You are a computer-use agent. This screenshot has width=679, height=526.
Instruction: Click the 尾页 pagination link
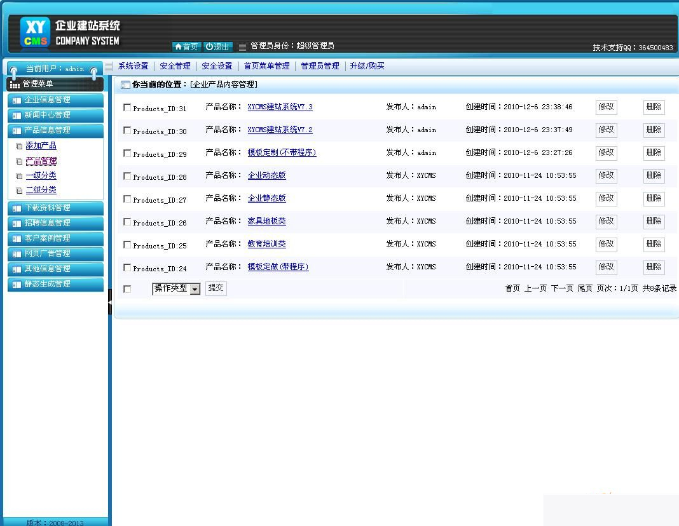coord(584,288)
